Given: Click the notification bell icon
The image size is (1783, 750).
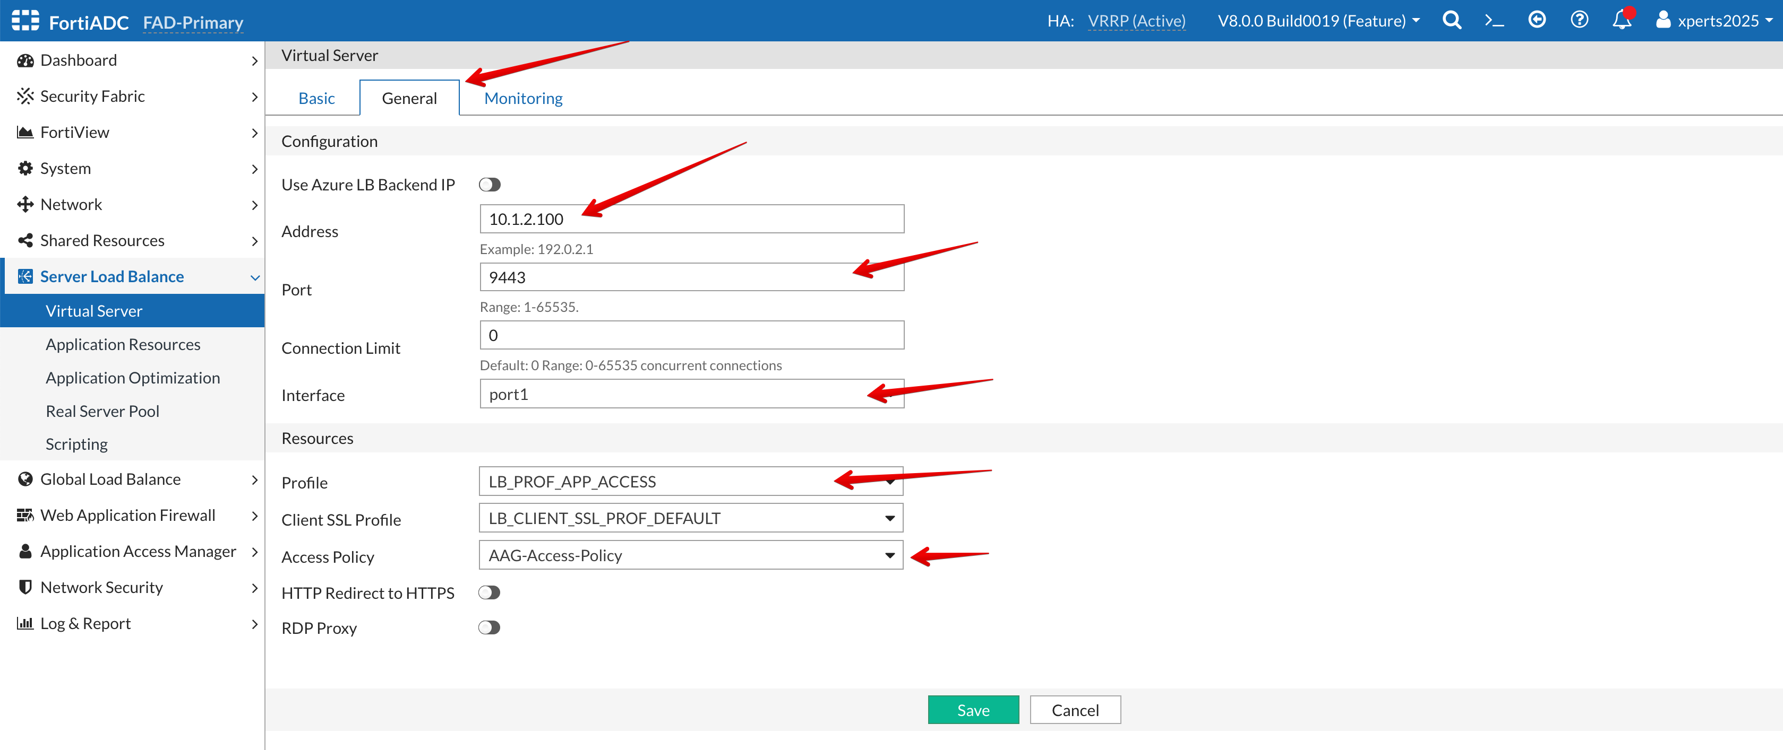Looking at the screenshot, I should click(1621, 20).
